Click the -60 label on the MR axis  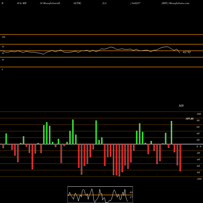click(x=198, y=166)
